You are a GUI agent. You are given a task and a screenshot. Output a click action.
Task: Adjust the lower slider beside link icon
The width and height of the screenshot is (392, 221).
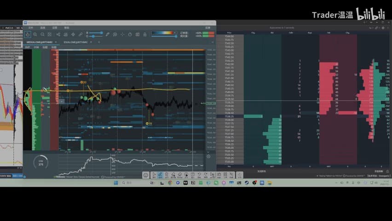[x=95, y=36]
